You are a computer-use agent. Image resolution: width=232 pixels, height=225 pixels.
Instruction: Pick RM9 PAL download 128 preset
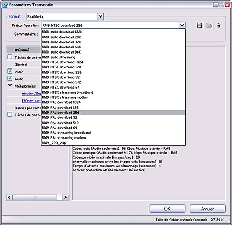(113, 108)
